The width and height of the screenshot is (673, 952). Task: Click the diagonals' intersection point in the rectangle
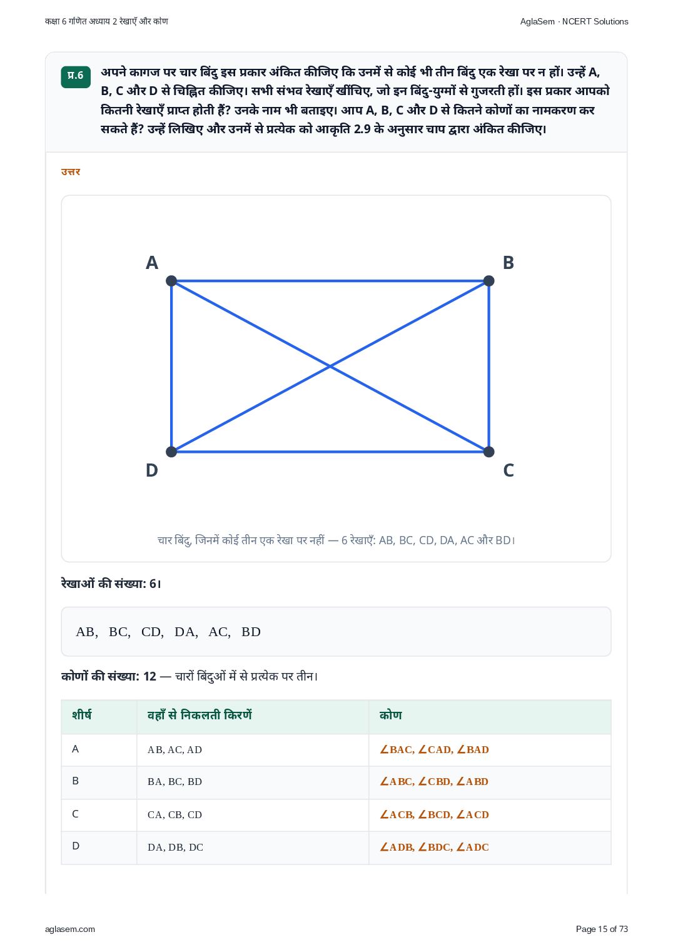point(330,367)
